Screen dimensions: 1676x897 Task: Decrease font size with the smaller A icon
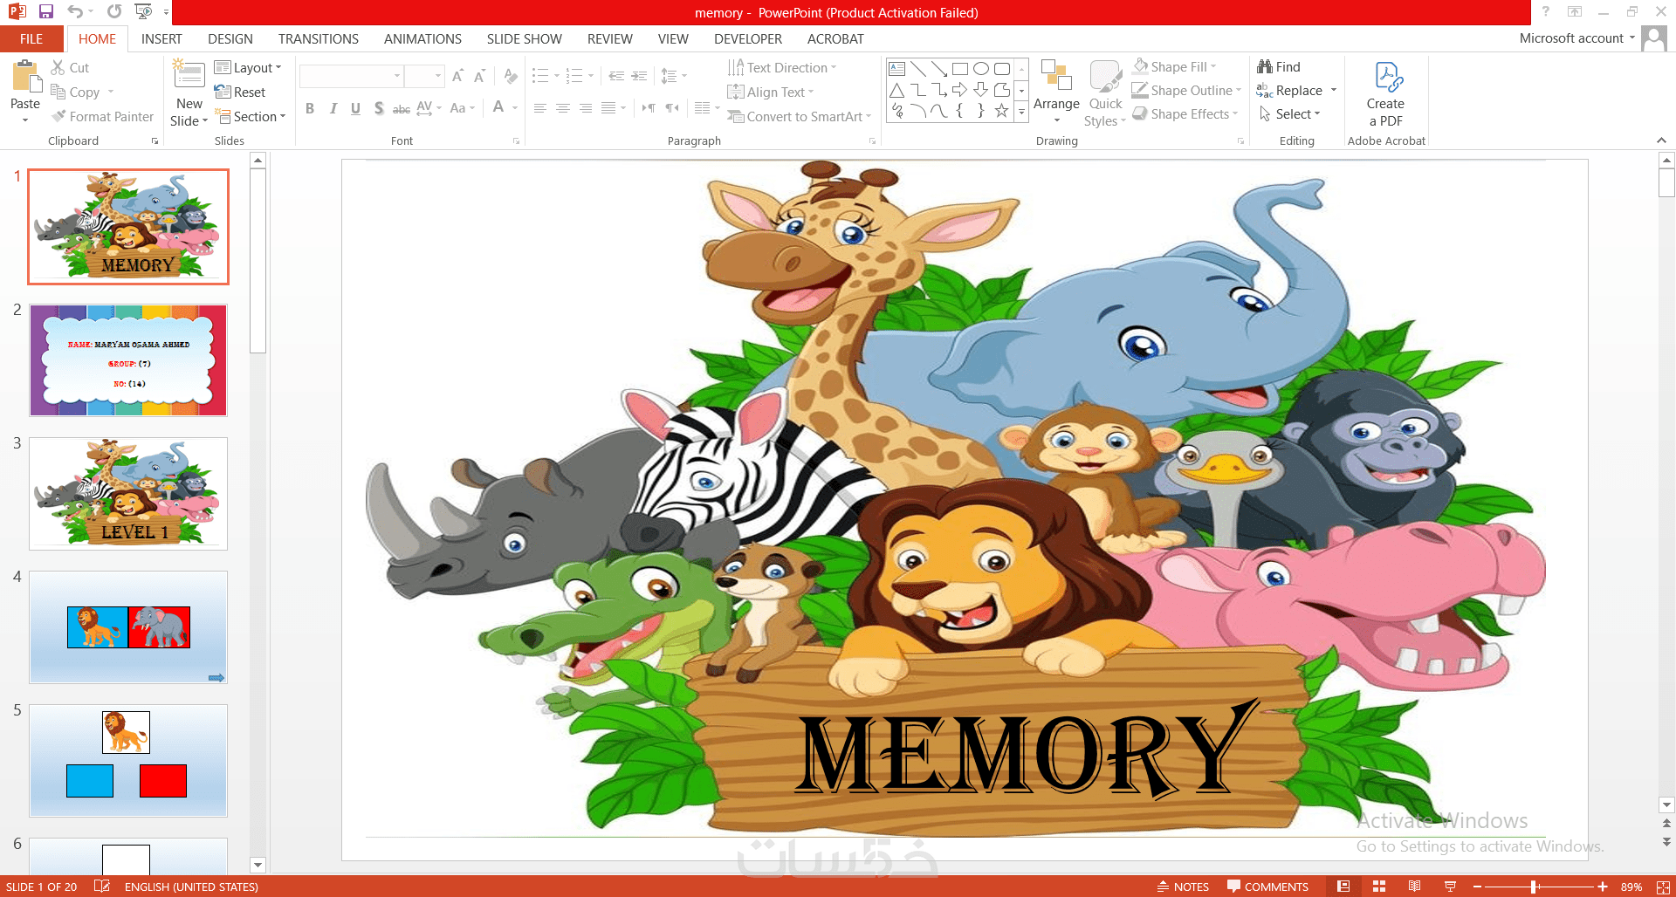[x=479, y=77]
